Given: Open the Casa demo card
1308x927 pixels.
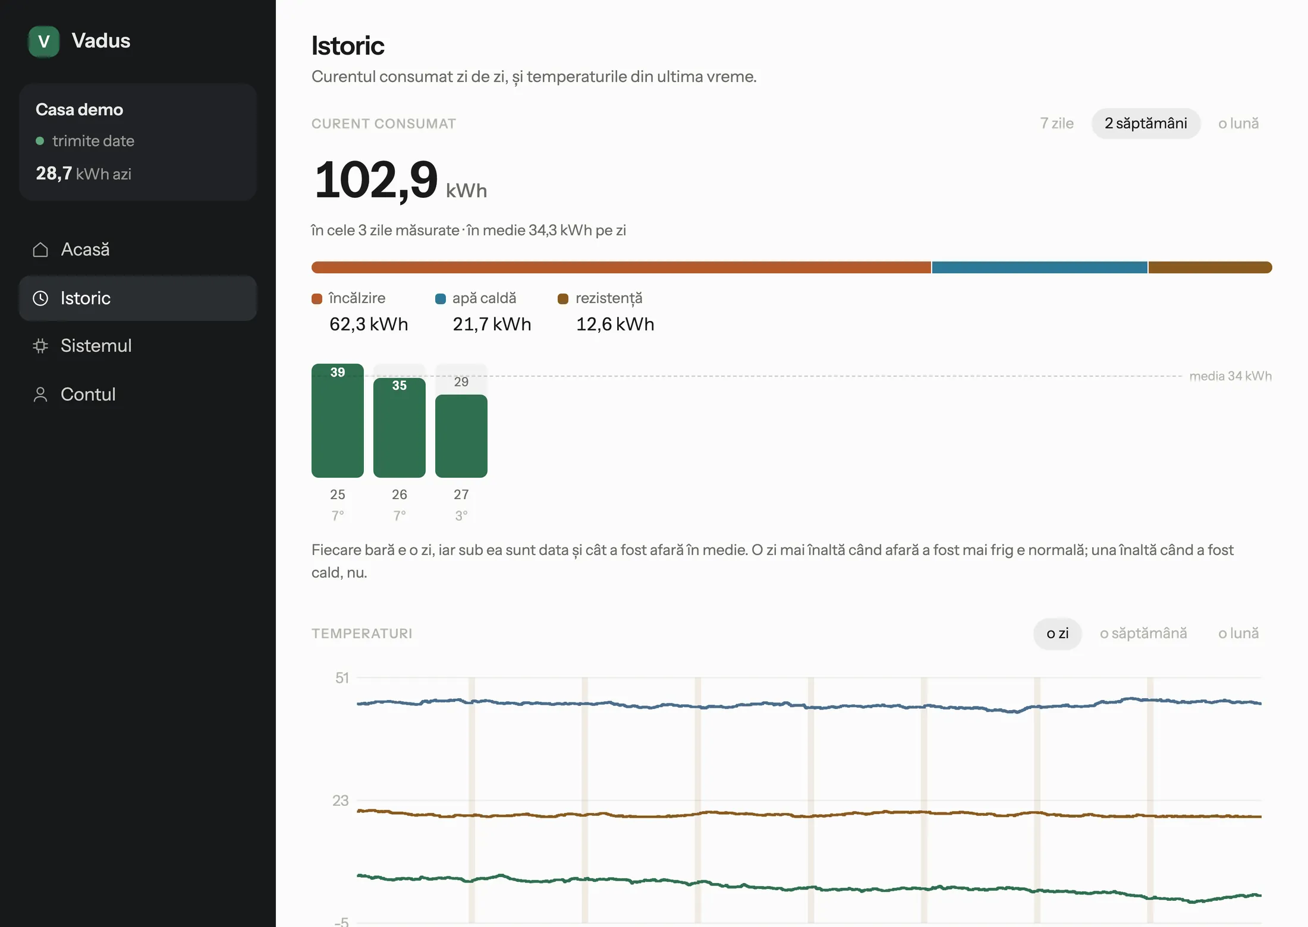Looking at the screenshot, I should 138,142.
